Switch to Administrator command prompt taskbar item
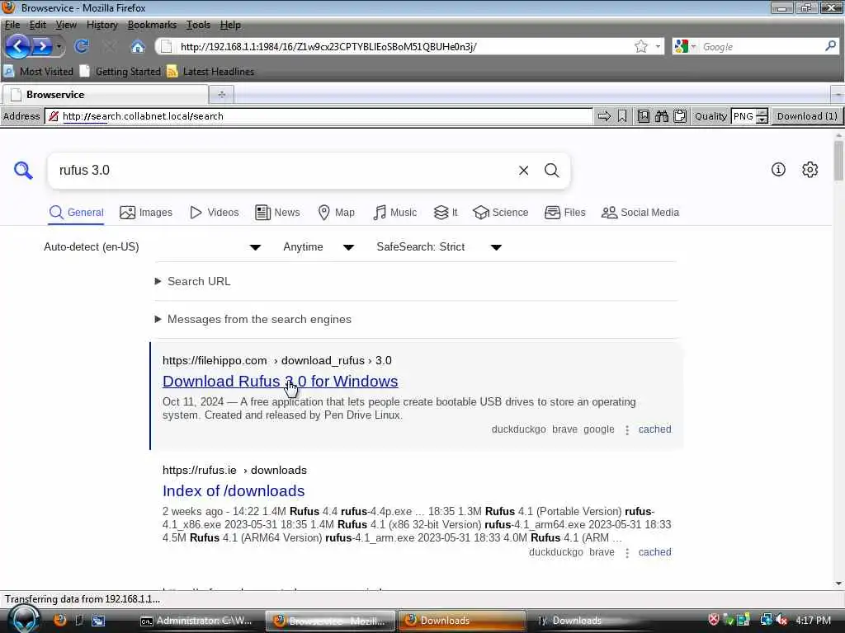This screenshot has height=633, width=845. click(x=196, y=621)
